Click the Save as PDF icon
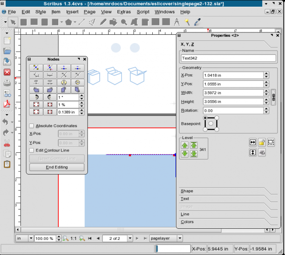The height and width of the screenshot is (255, 285). coord(7,104)
